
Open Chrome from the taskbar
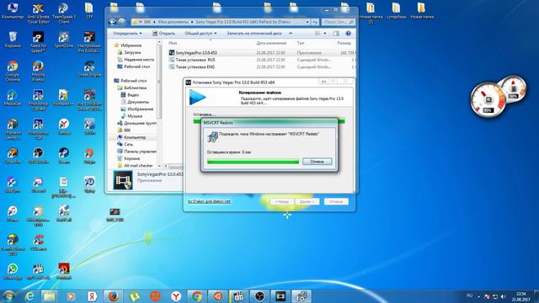[x=197, y=296]
